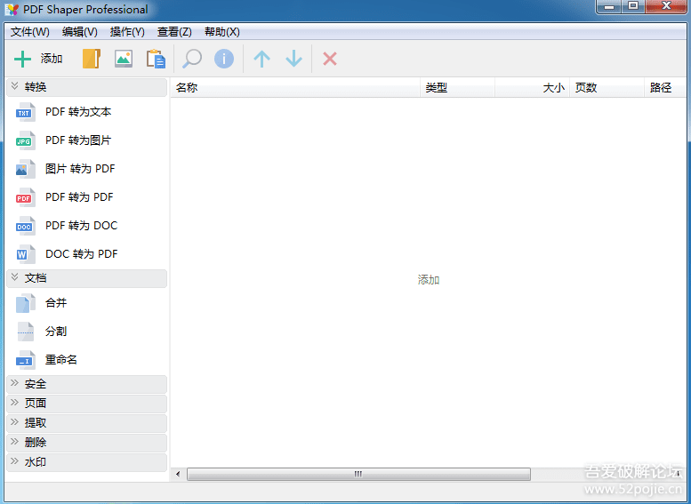The image size is (691, 504).
Task: Click 添加 text in the empty file list
Action: 429,280
